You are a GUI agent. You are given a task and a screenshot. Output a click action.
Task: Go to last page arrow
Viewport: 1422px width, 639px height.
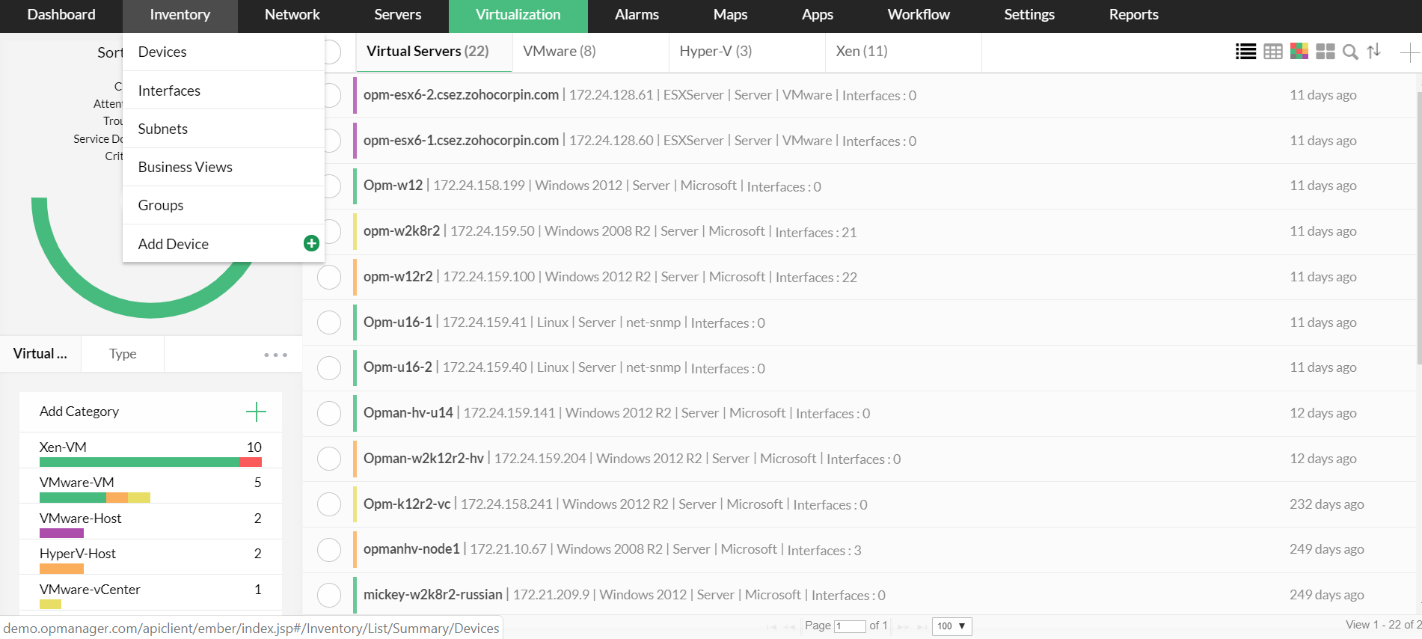[x=922, y=626]
